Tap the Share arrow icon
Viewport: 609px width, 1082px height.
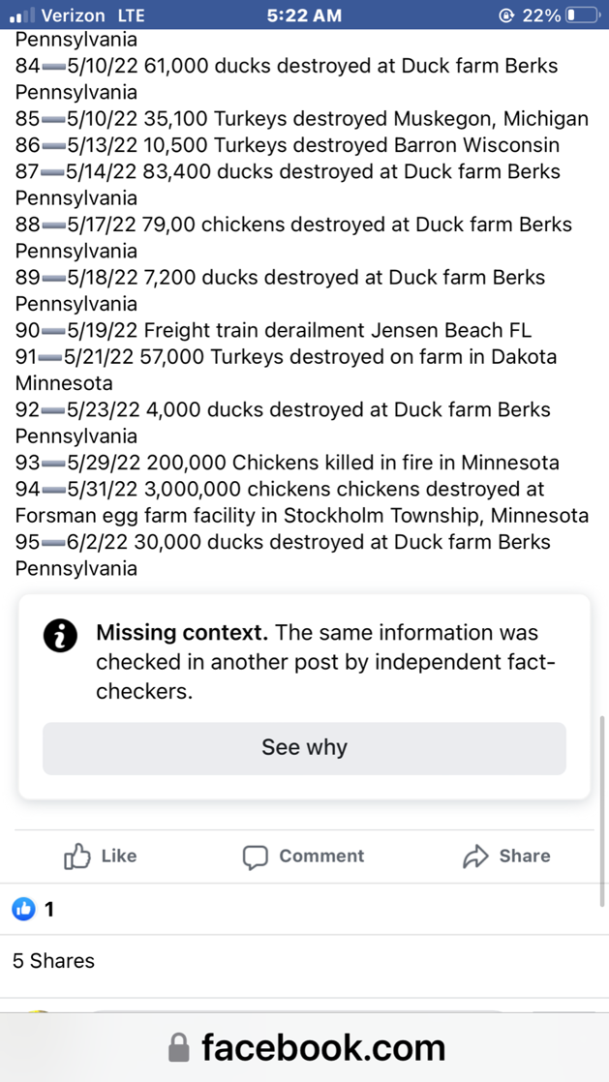[x=475, y=857]
